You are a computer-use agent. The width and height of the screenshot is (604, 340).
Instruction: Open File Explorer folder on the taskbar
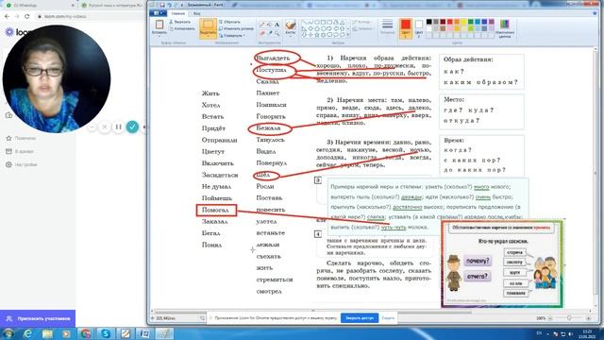pyautogui.click(x=47, y=333)
